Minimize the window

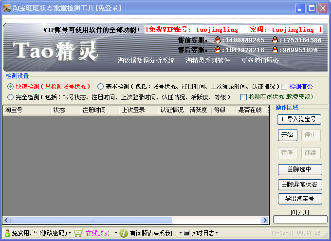click(x=300, y=8)
